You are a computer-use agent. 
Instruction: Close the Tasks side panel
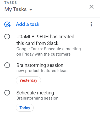[x=91, y=7]
